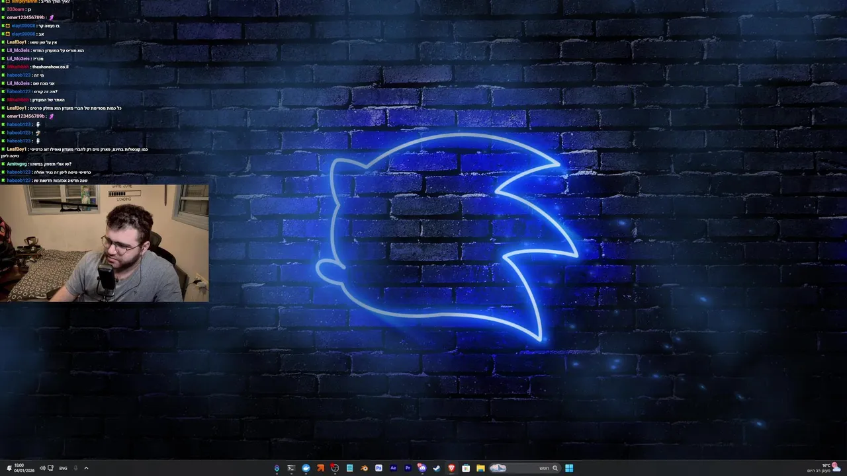
Task: Open the terminal app in the taskbar
Action: [291, 468]
